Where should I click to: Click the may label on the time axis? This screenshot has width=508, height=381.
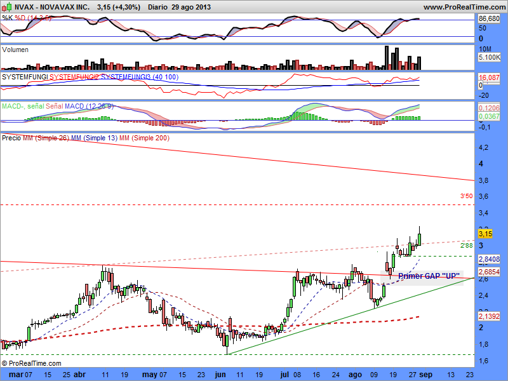click(x=150, y=375)
